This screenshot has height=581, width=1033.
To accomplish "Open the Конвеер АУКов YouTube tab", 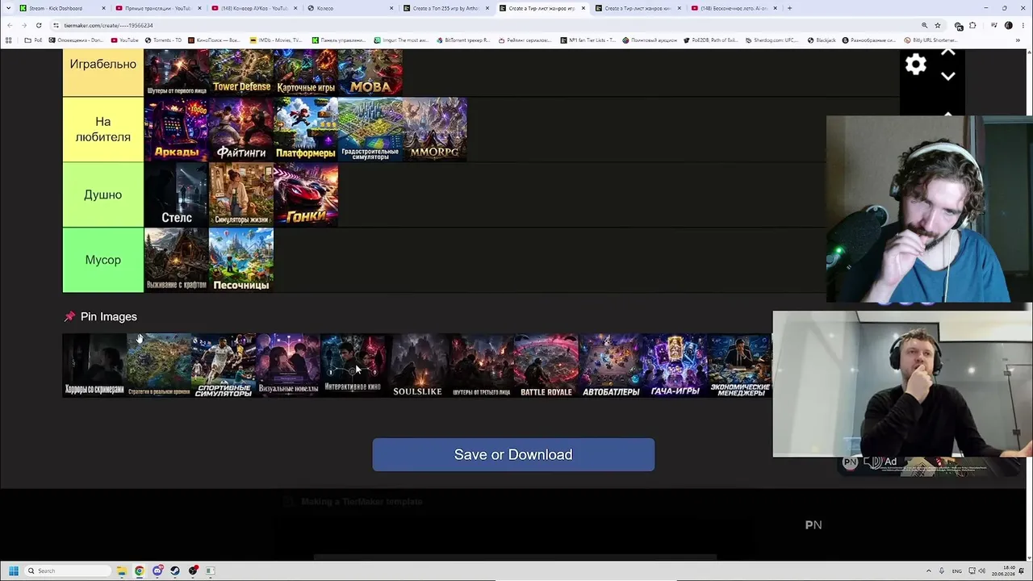I will click(254, 8).
